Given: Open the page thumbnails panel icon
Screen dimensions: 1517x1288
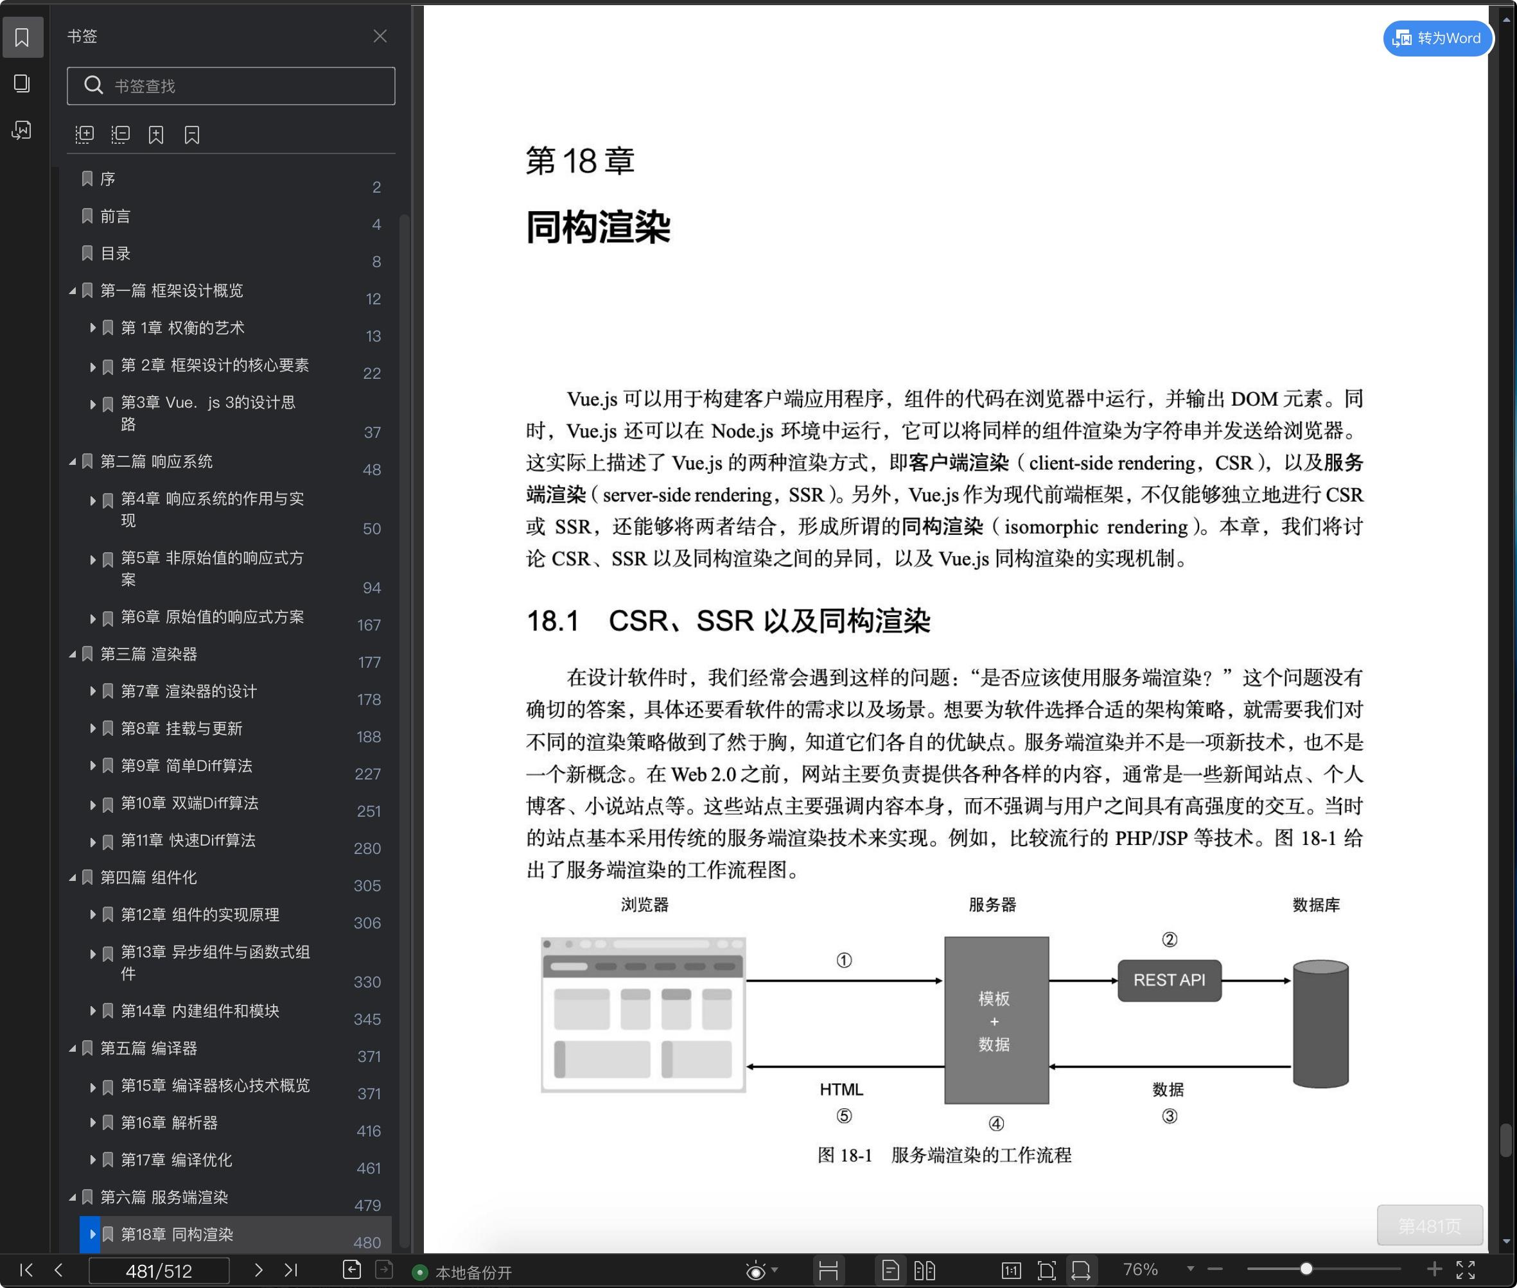Looking at the screenshot, I should click(x=22, y=83).
